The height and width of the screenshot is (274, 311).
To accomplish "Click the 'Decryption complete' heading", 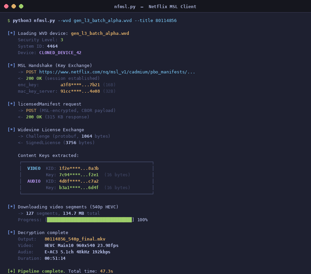I will (x=43, y=232).
